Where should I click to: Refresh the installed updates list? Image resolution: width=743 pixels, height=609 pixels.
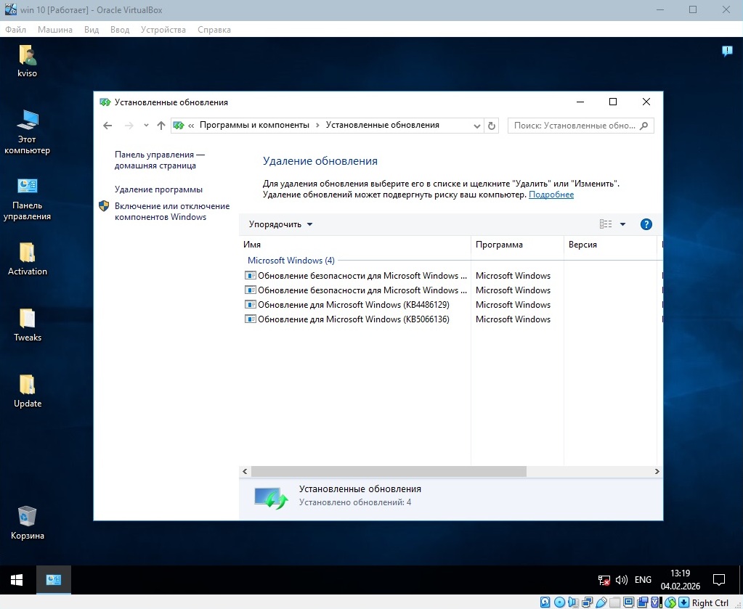492,126
